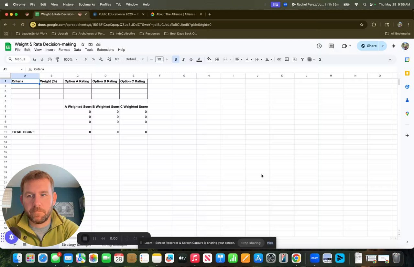The width and height of the screenshot is (414, 267).
Task: Click the Share button
Action: (x=369, y=46)
